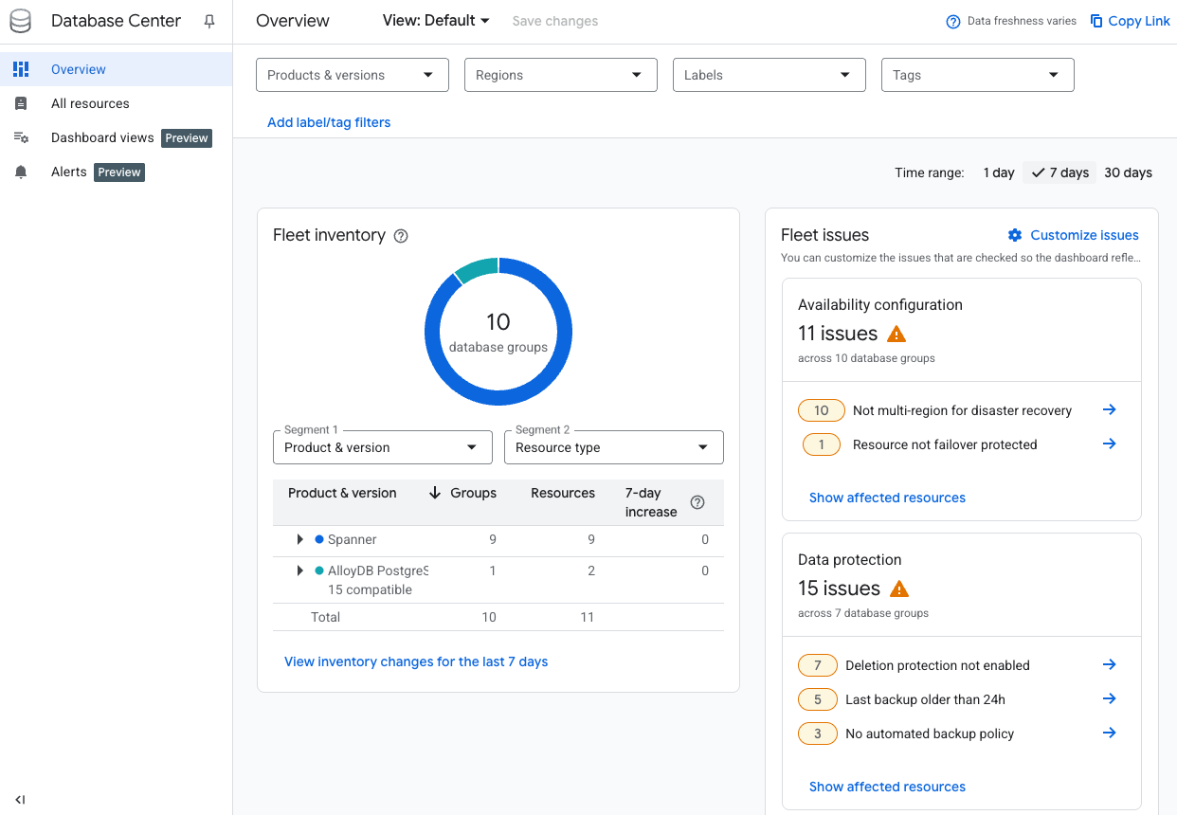1177x815 pixels.
Task: Open the arrow for Last backup older than 24h
Action: (1109, 699)
